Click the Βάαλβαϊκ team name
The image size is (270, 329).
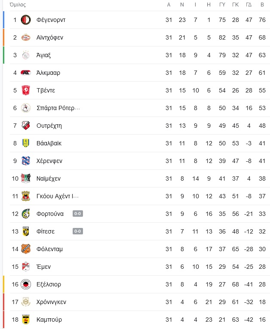(x=49, y=143)
